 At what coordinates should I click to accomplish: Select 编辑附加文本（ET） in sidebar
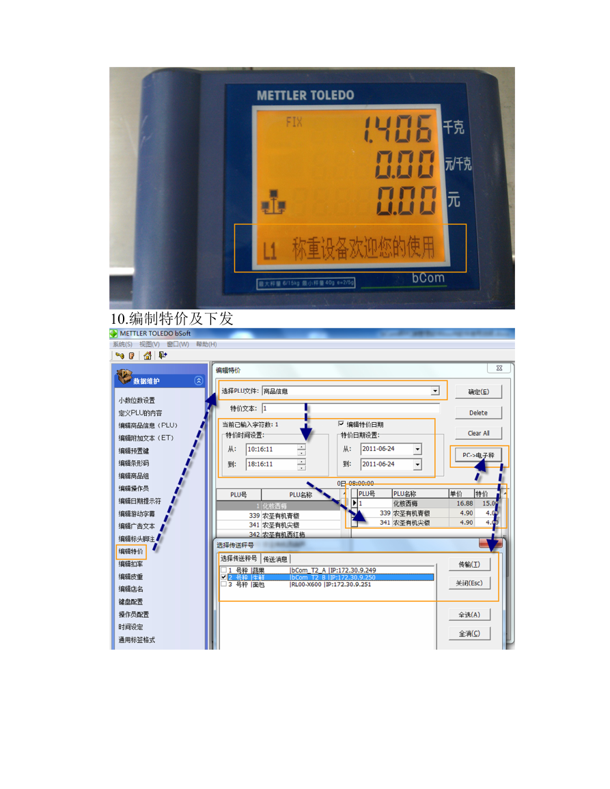click(x=146, y=439)
